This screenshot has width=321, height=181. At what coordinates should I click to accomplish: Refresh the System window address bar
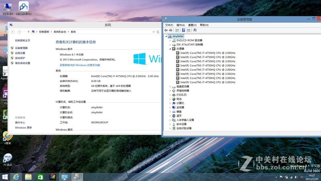tap(158, 32)
